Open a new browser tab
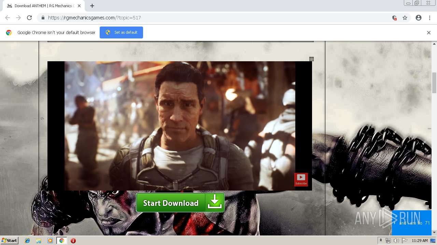The image size is (437, 245). pyautogui.click(x=92, y=6)
